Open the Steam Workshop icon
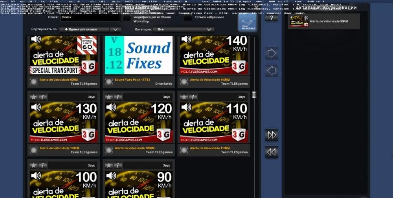 click(247, 22)
